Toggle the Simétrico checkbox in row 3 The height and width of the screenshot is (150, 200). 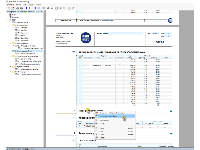tap(119, 65)
